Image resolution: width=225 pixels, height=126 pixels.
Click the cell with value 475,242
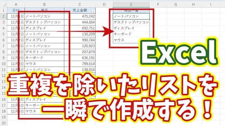(80, 16)
